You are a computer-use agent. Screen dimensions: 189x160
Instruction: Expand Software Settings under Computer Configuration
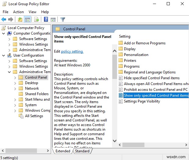9,39
